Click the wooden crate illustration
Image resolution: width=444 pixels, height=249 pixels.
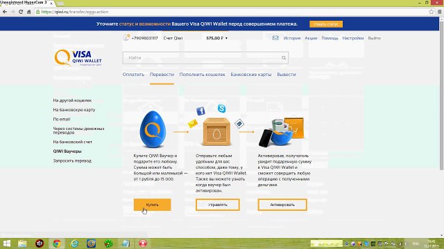coord(216,132)
